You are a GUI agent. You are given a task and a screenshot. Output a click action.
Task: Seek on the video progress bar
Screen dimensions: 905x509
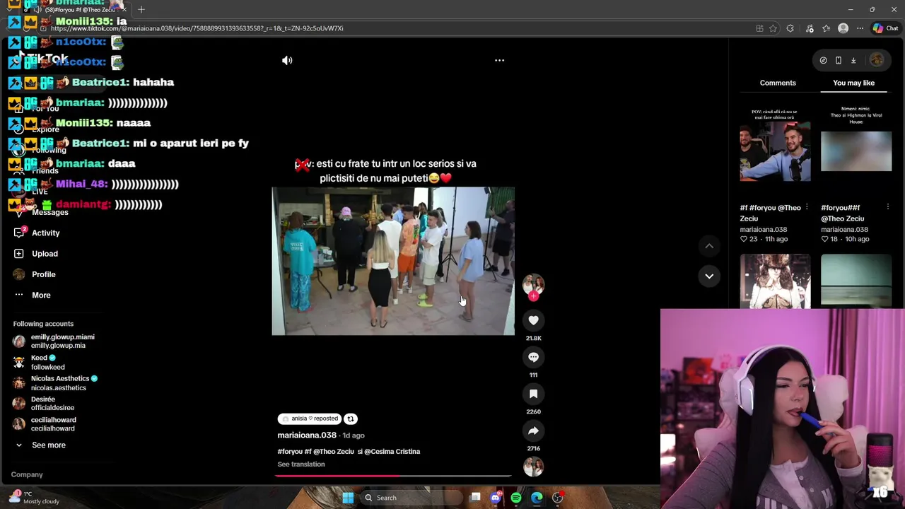click(x=393, y=475)
